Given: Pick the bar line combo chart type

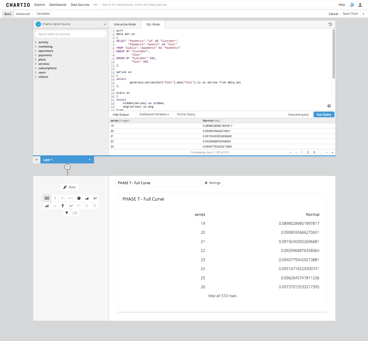Looking at the screenshot, I should pyautogui.click(x=55, y=206).
